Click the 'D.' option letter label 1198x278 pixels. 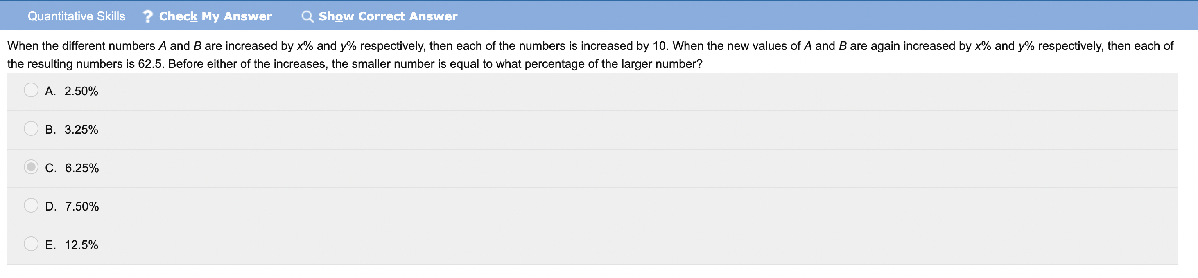click(x=51, y=206)
